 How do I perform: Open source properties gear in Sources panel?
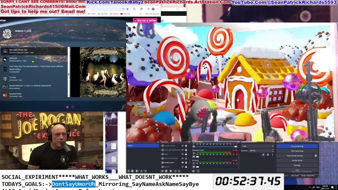tap(171, 171)
